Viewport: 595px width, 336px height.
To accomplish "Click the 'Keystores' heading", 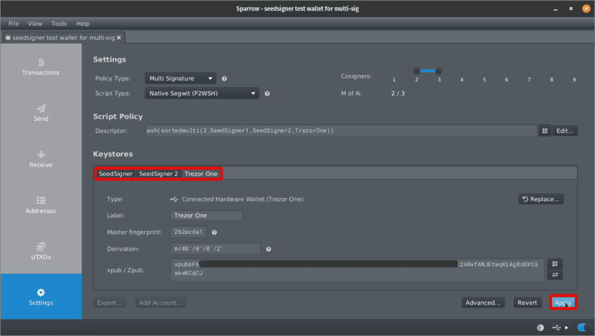I will pyautogui.click(x=113, y=154).
